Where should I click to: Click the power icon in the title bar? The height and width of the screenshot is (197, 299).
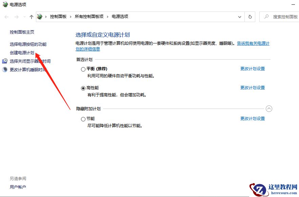pos(5,5)
